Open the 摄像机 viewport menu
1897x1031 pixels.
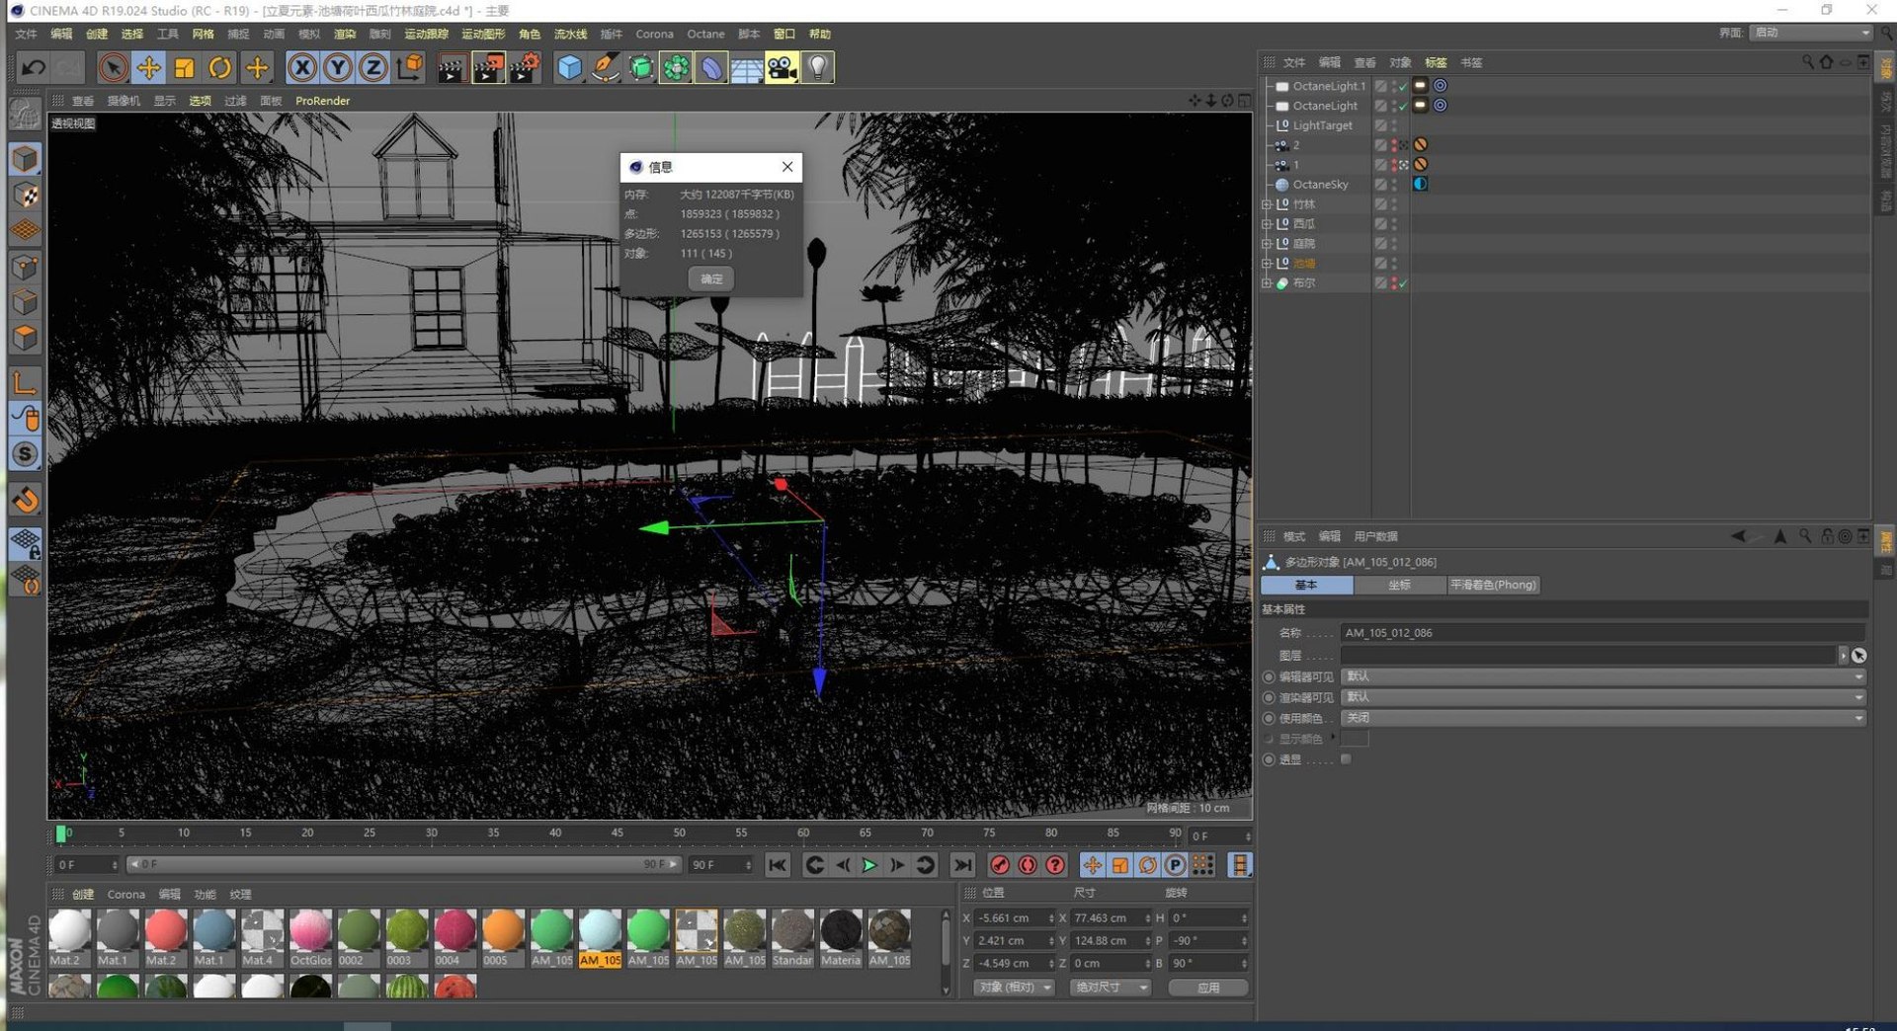click(124, 101)
